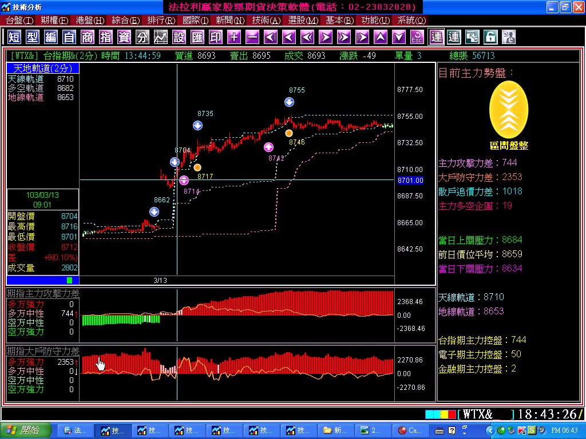Screen dimensions: 586x439
Task: Open the line chart toolbar icon
Action: click(161, 37)
